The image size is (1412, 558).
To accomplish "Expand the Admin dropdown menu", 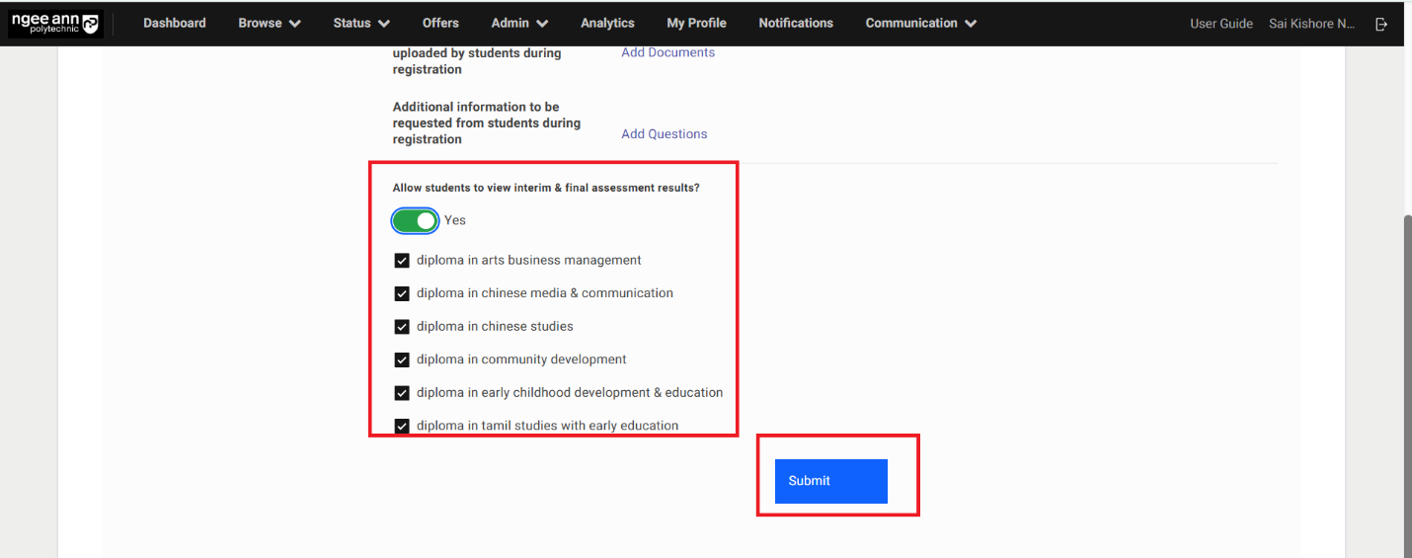I will pyautogui.click(x=519, y=24).
